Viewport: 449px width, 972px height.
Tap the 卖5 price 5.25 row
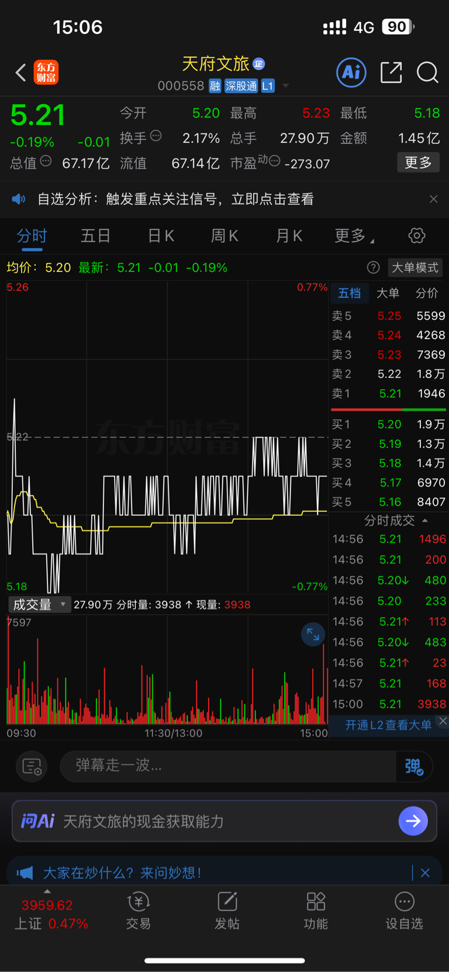click(x=388, y=316)
